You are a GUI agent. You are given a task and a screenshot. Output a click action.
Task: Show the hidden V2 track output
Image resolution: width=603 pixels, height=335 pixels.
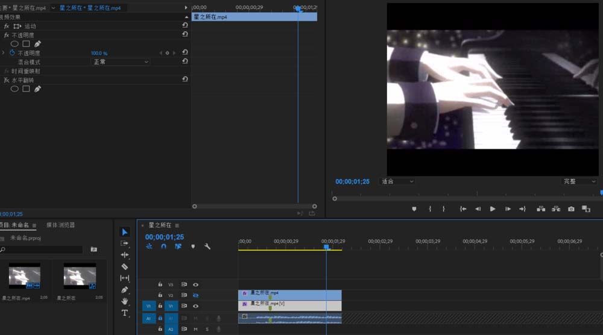point(196,295)
